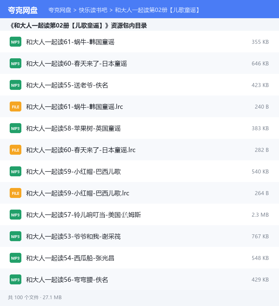Click the 383 KB size value

coord(260,129)
